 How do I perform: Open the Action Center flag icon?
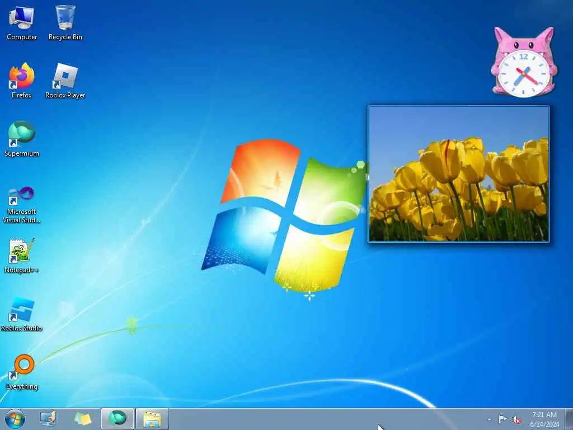point(502,419)
